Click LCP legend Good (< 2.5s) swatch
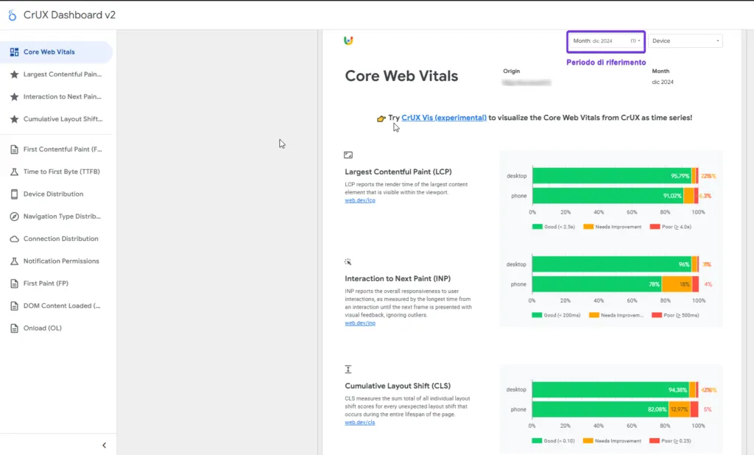Screen dimensions: 754x455 [x=537, y=227]
